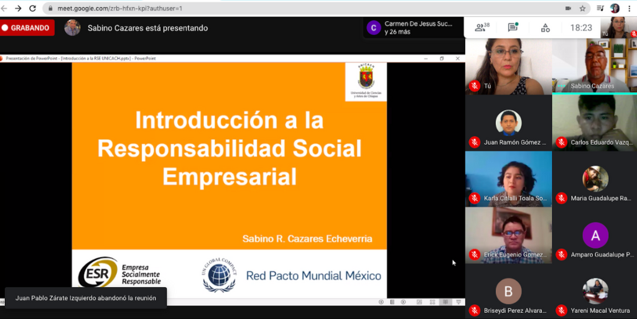Select Sabino Cazares video tile
The width and height of the screenshot is (637, 319).
click(594, 65)
